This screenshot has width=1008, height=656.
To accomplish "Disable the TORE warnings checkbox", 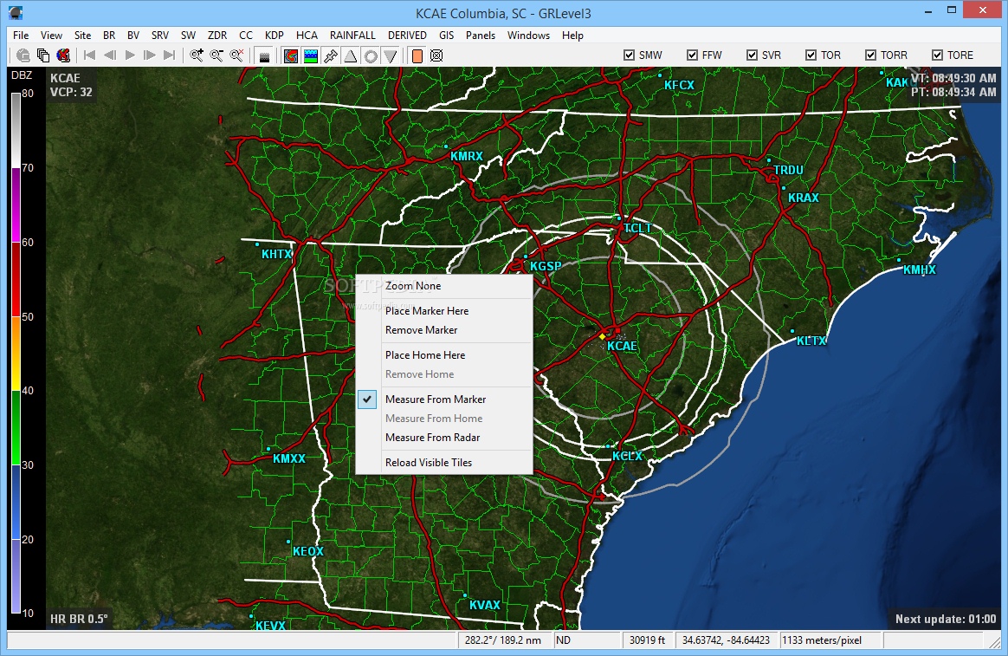I will pos(937,55).
